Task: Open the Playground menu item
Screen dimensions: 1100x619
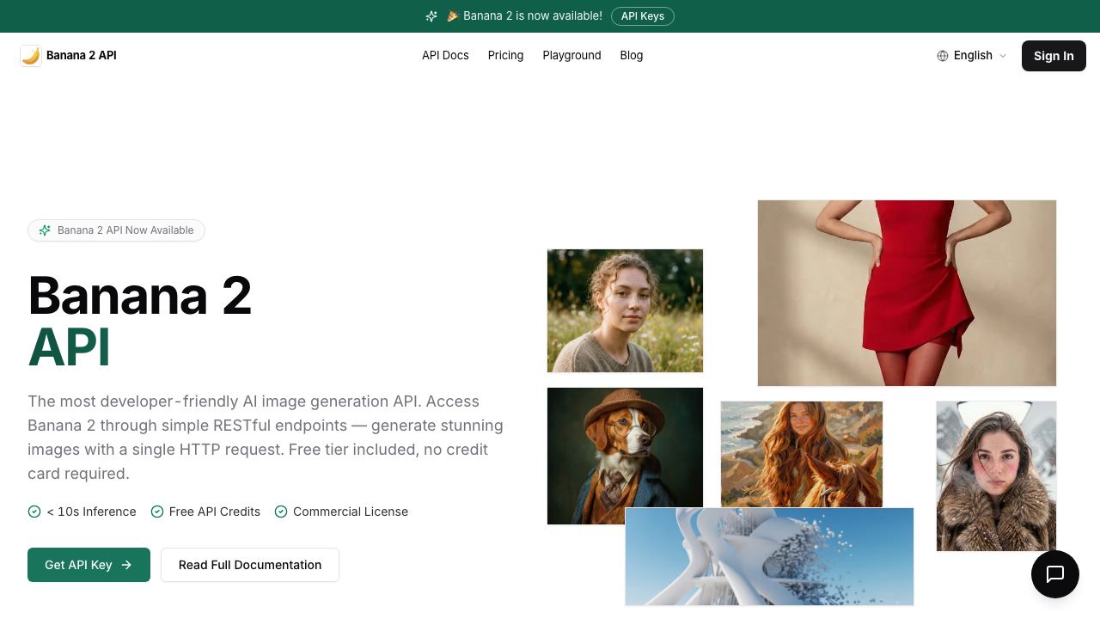Action: coord(571,56)
